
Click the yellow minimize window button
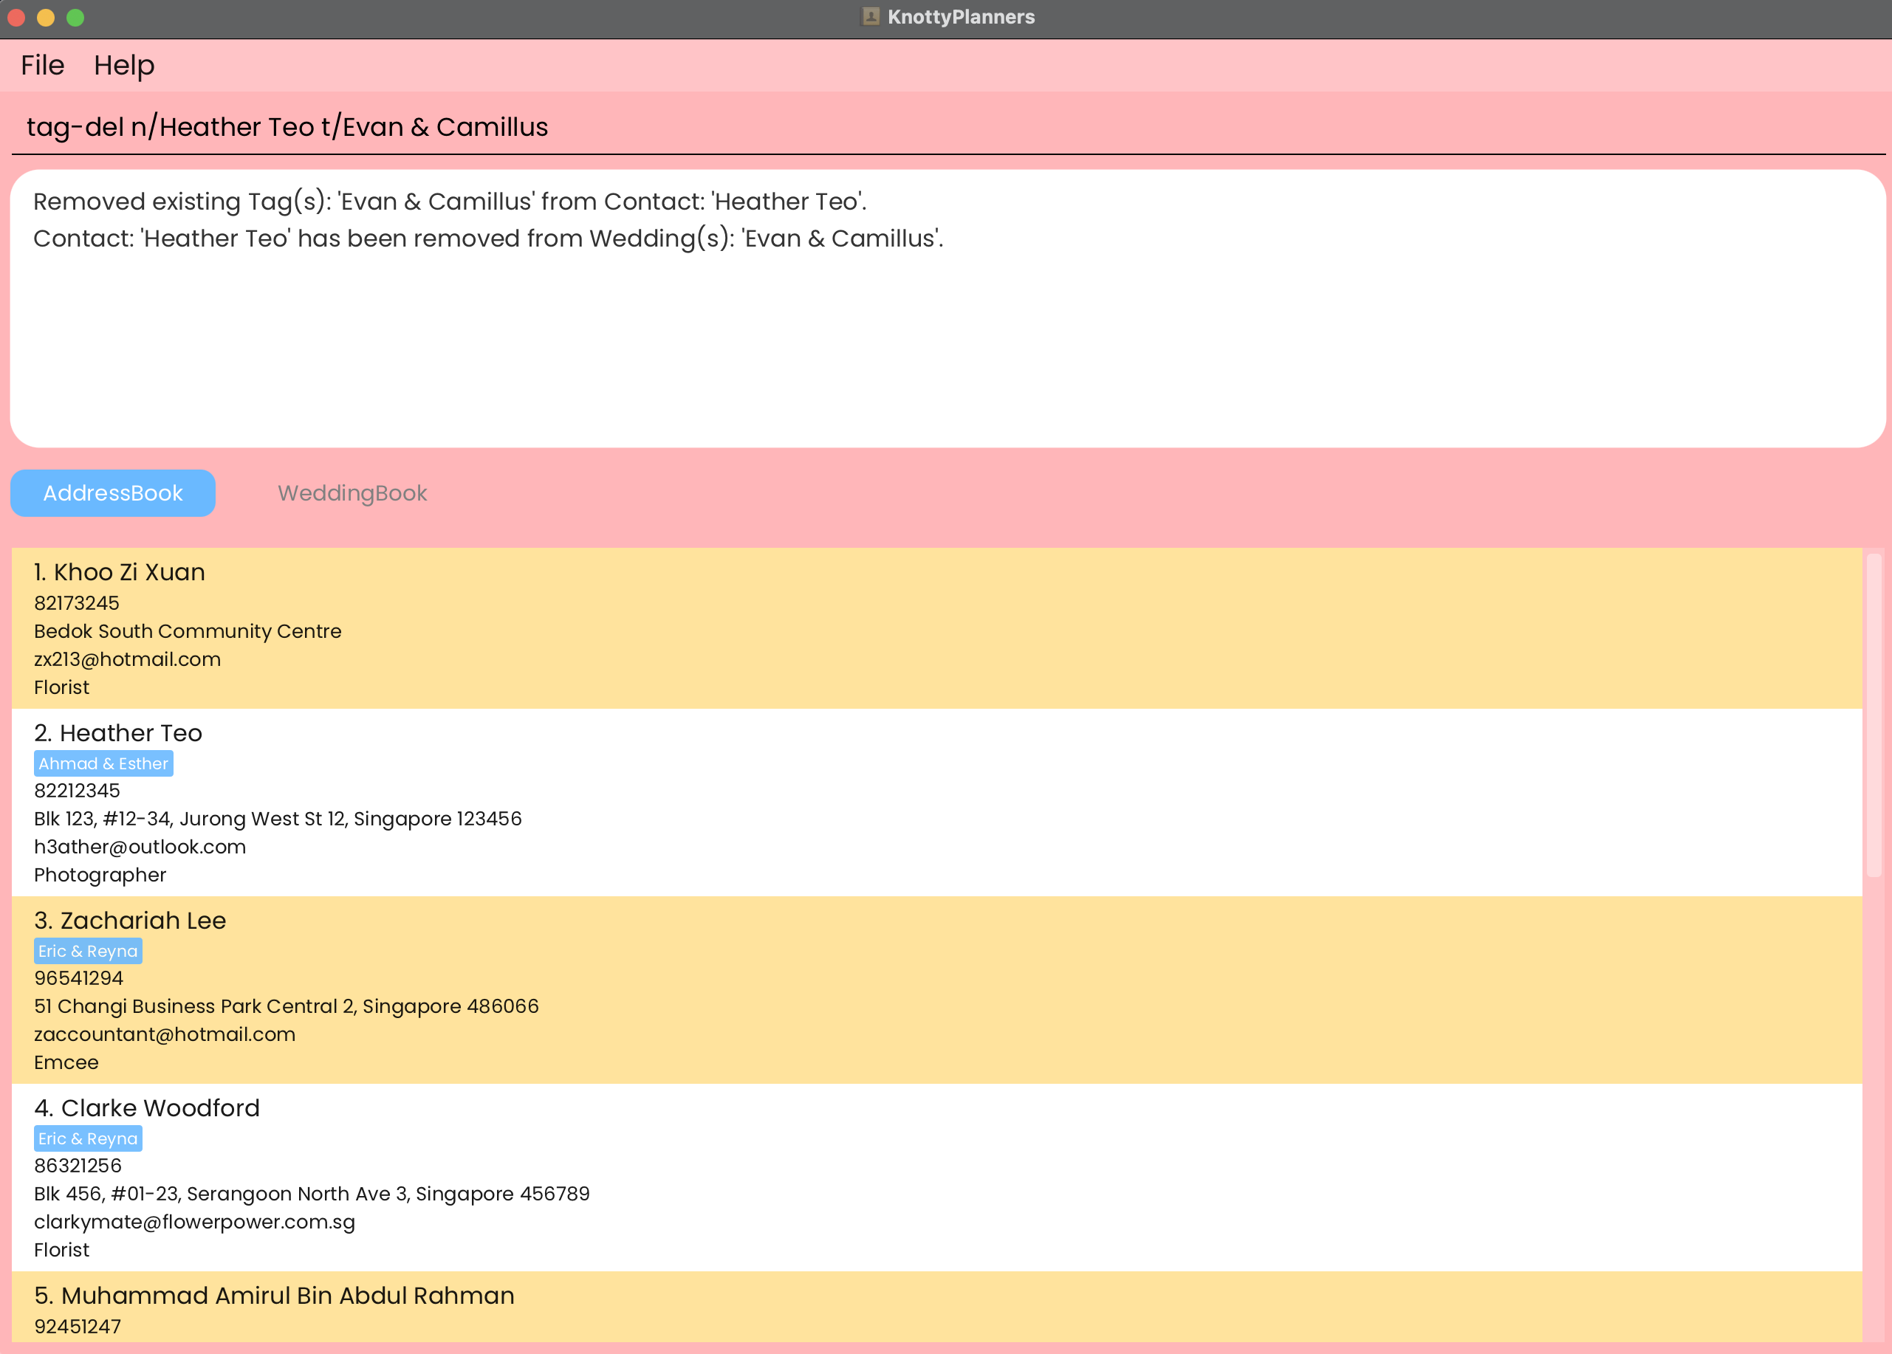click(x=46, y=18)
